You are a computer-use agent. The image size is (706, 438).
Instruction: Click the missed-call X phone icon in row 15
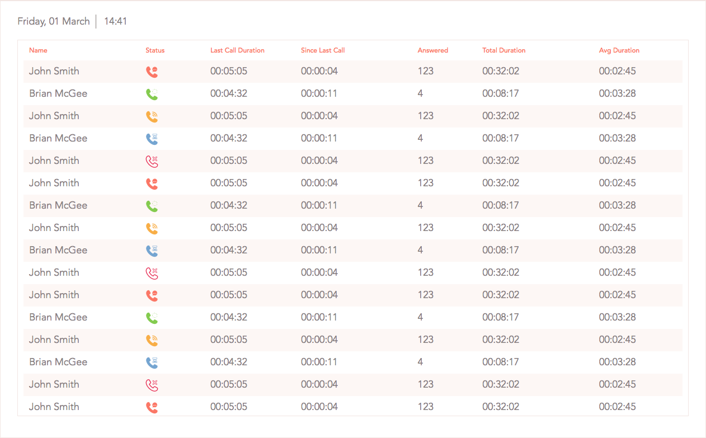coord(152,385)
